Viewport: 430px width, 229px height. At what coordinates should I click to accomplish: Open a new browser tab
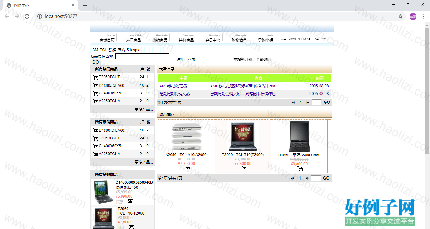(x=85, y=5)
